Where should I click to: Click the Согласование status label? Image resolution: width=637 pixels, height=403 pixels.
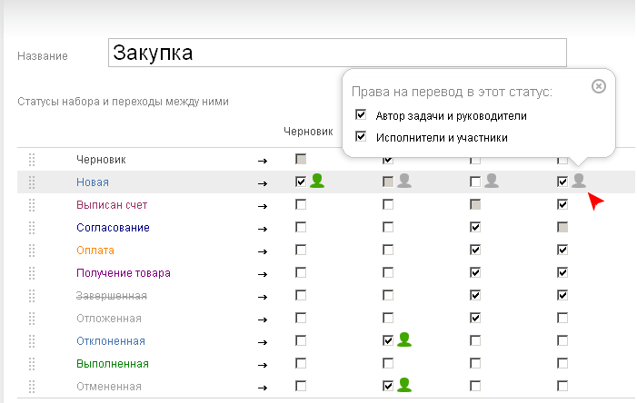tap(113, 228)
